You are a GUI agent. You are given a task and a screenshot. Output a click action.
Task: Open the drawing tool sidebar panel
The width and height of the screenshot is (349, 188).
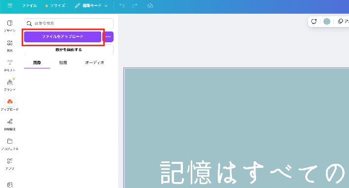[10, 125]
